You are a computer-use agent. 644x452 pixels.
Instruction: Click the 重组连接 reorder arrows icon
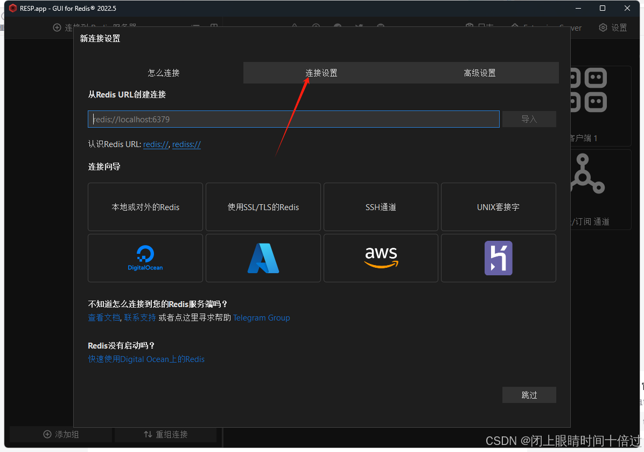[148, 434]
